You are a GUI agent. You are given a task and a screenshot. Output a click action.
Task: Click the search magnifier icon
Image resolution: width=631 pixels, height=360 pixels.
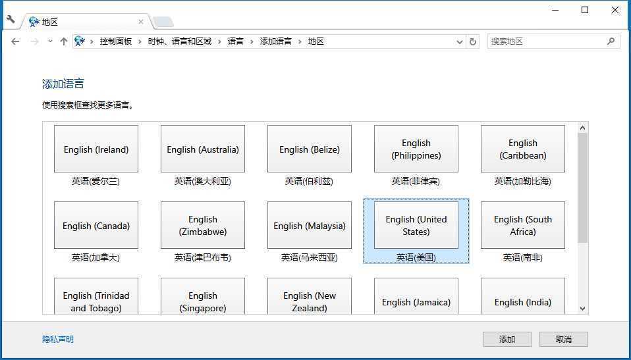click(611, 41)
